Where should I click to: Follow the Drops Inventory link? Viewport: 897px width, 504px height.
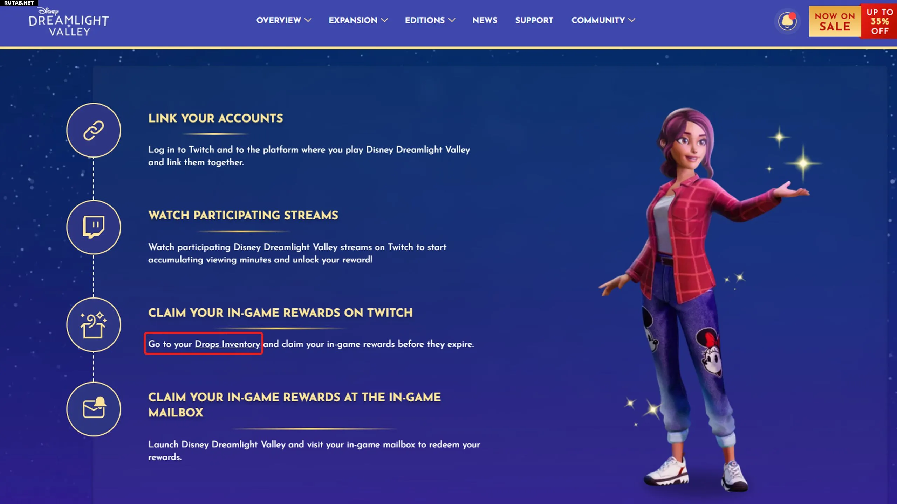click(227, 344)
